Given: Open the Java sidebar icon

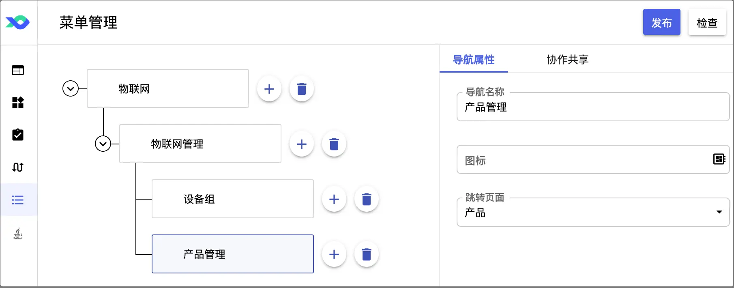Looking at the screenshot, I should 18,233.
